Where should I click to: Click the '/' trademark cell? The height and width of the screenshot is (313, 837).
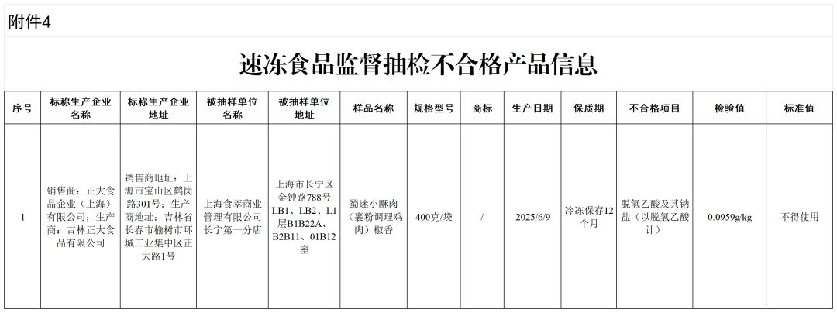[x=482, y=217]
